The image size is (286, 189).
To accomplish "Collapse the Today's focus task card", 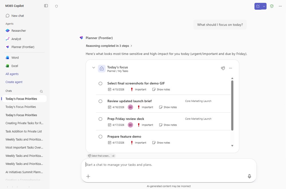I will point(94,68).
